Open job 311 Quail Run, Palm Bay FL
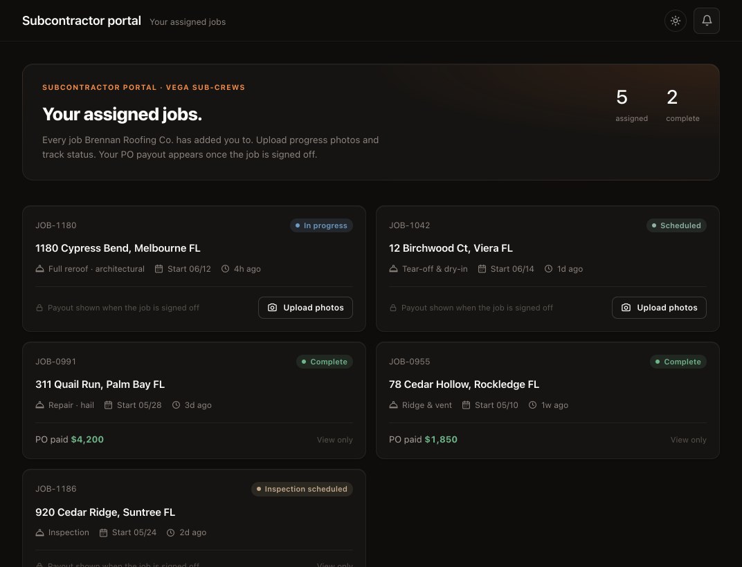The width and height of the screenshot is (742, 567). (x=100, y=384)
